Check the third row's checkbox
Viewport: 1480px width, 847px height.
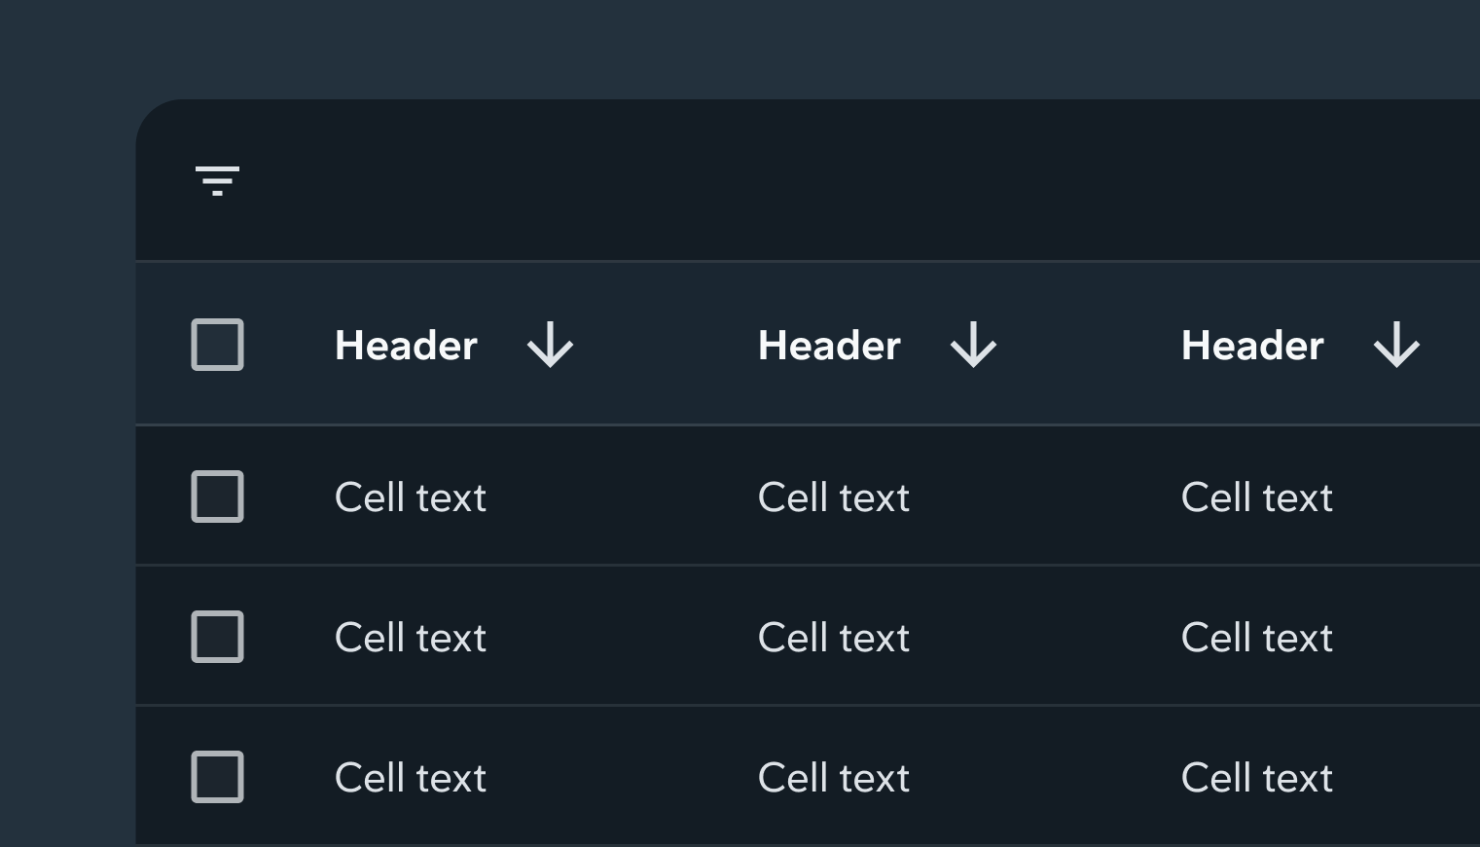point(217,777)
